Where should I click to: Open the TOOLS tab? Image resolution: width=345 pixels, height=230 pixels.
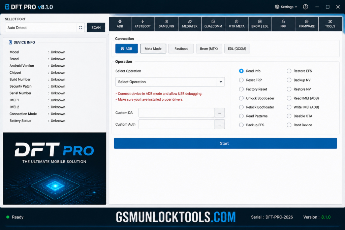(x=330, y=24)
